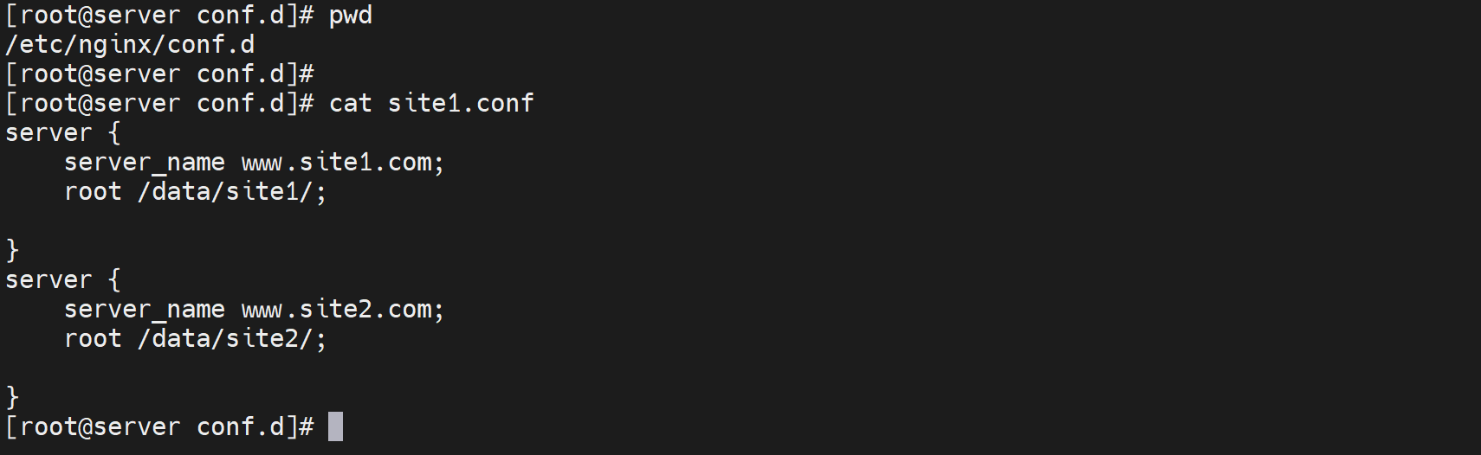Click the root@server prompt on the first line
1481x455 pixels.
coord(100,16)
